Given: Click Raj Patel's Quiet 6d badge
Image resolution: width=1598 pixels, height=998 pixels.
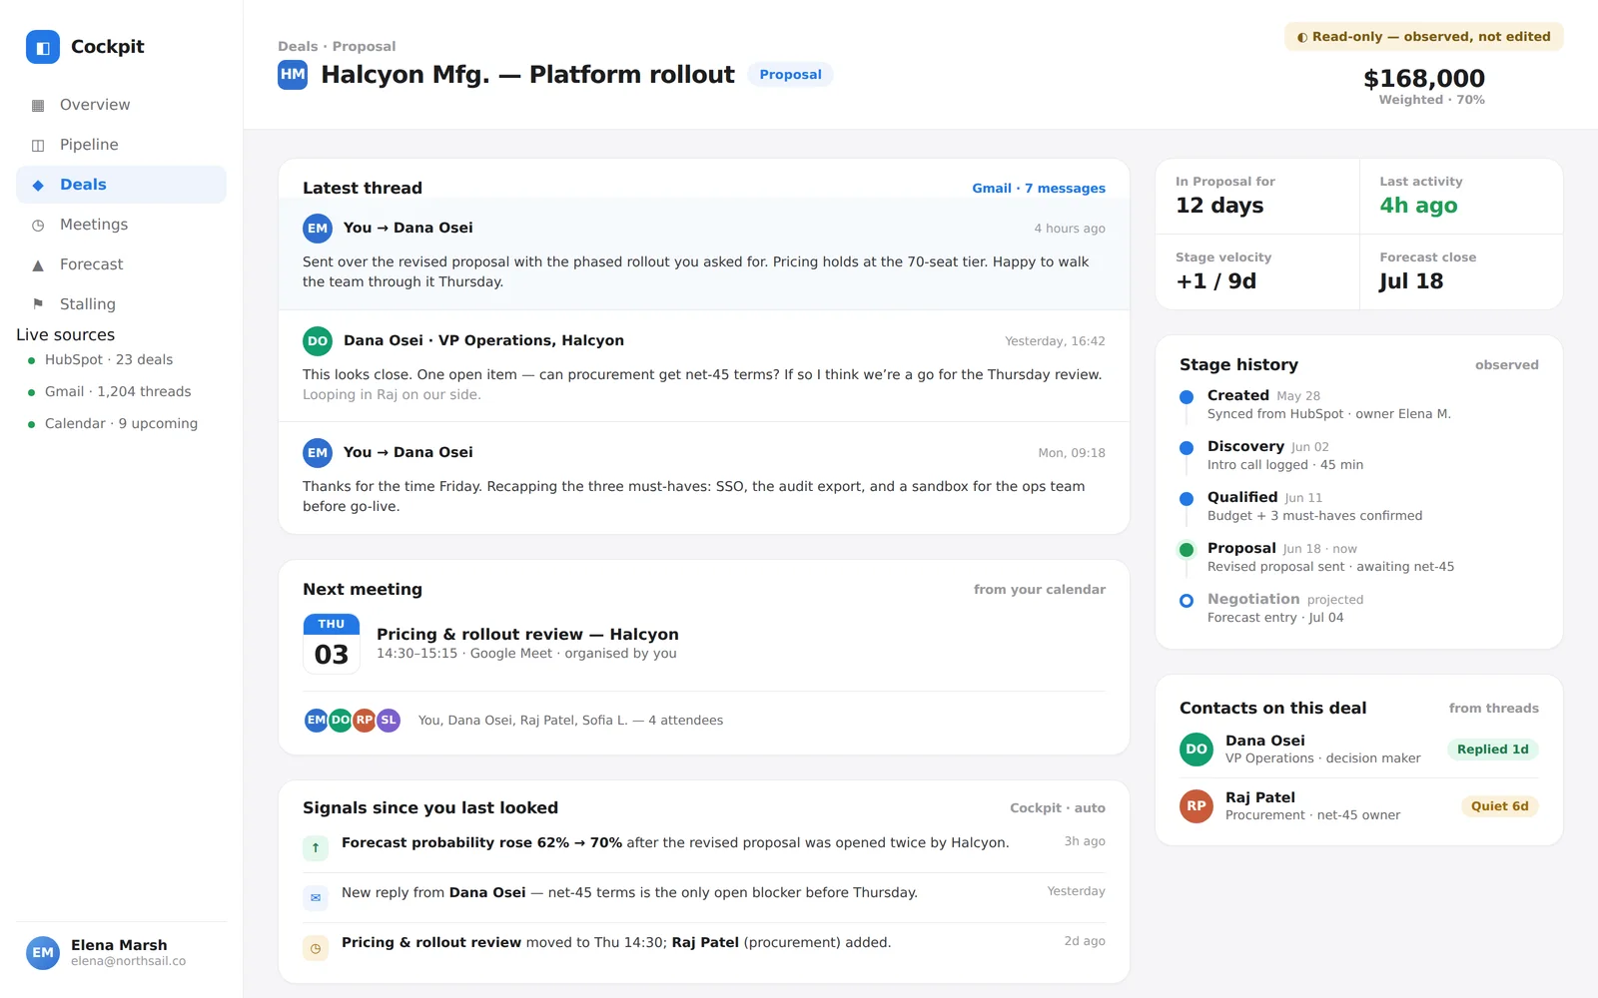Looking at the screenshot, I should [1499, 806].
